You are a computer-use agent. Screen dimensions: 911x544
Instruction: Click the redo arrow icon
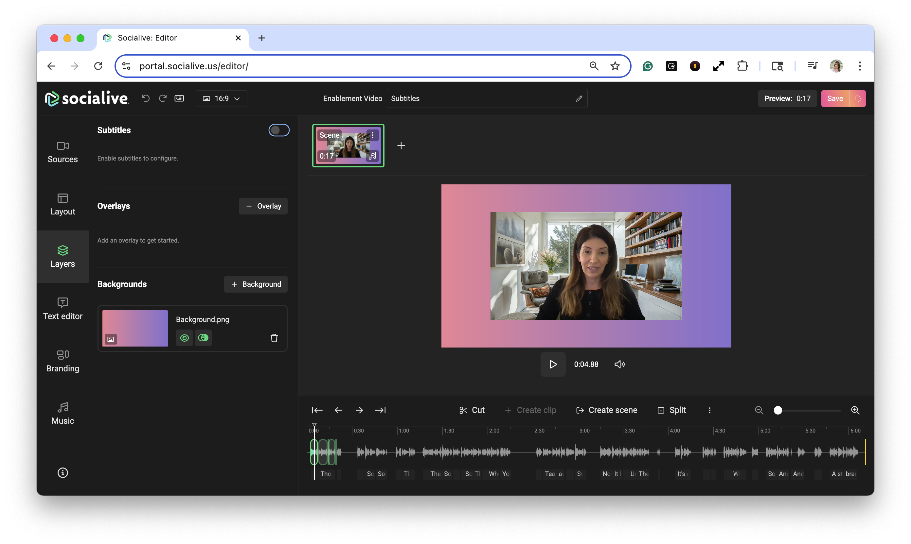coord(163,98)
